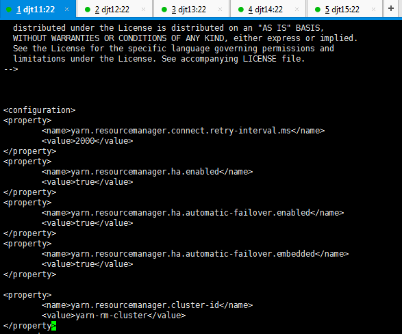The image size is (402, 334).
Task: Close the djt12:22 tab
Action: point(143,10)
